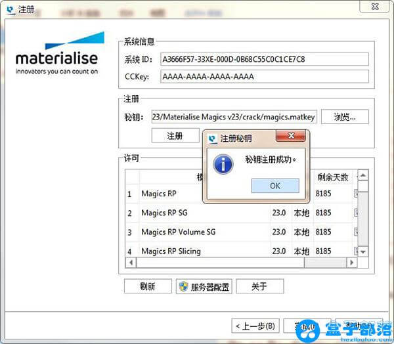The height and width of the screenshot is (344, 394).
Task: Select the Magics RP Volume SG row
Action: tap(241, 232)
